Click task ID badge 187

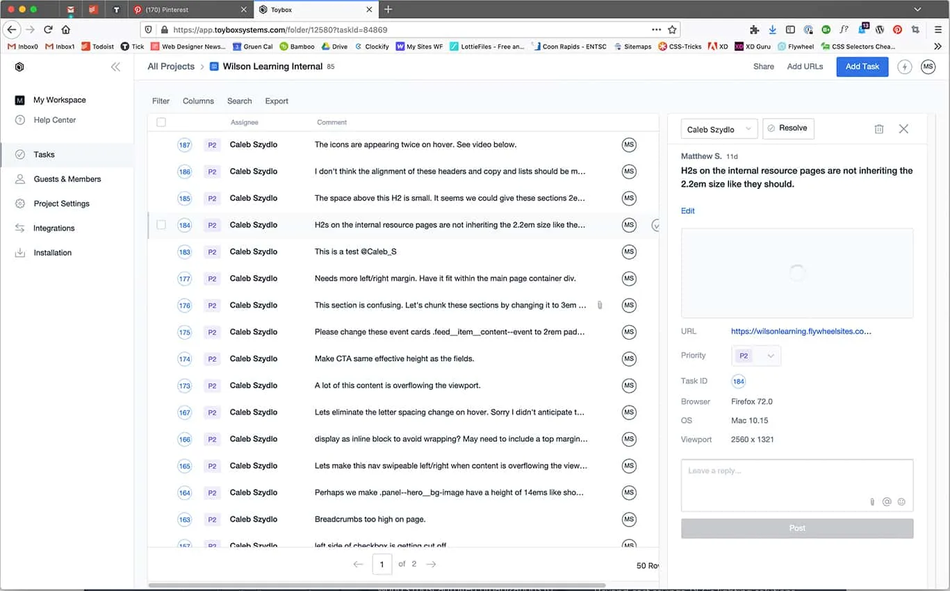pyautogui.click(x=184, y=145)
